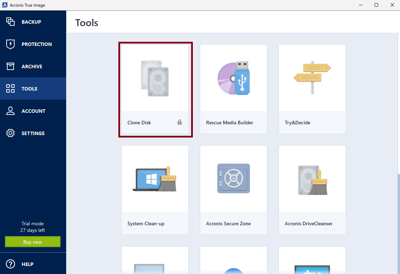400x274 pixels.
Task: Click the green Buy now button
Action: point(33,242)
